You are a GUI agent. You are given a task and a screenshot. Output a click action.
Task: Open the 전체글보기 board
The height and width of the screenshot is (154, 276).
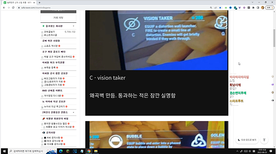49,32
